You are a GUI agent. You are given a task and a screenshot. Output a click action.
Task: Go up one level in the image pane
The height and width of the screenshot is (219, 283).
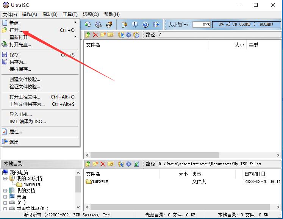[88, 34]
